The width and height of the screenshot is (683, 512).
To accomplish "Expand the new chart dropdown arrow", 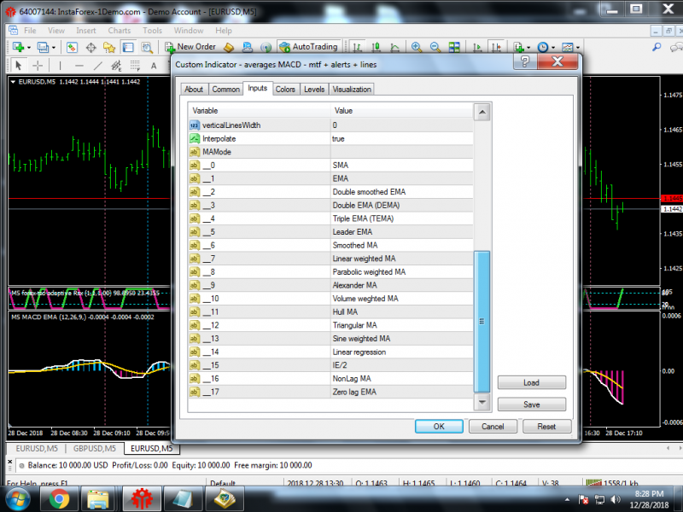I will [28, 47].
